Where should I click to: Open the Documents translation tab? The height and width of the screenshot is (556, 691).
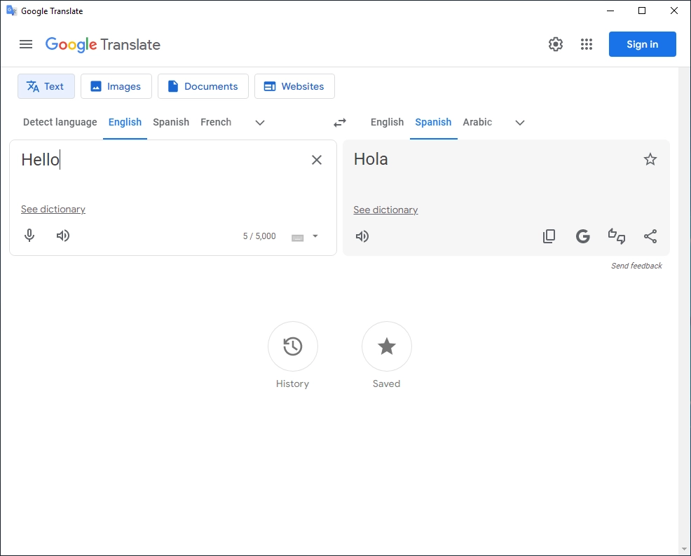tap(203, 86)
